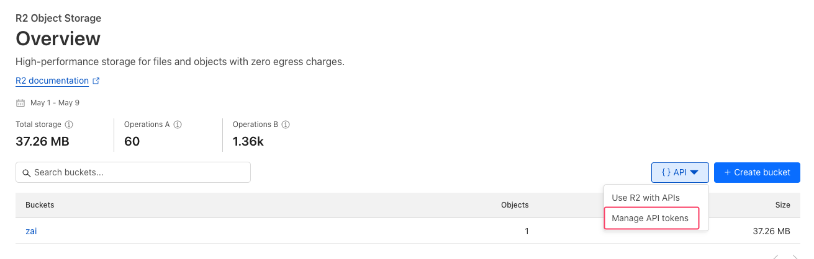
Task: Click the Size column header
Action: click(782, 205)
